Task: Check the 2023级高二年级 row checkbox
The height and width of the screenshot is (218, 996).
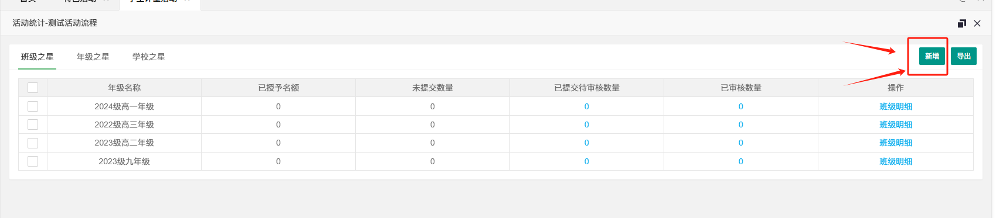Action: 33,143
